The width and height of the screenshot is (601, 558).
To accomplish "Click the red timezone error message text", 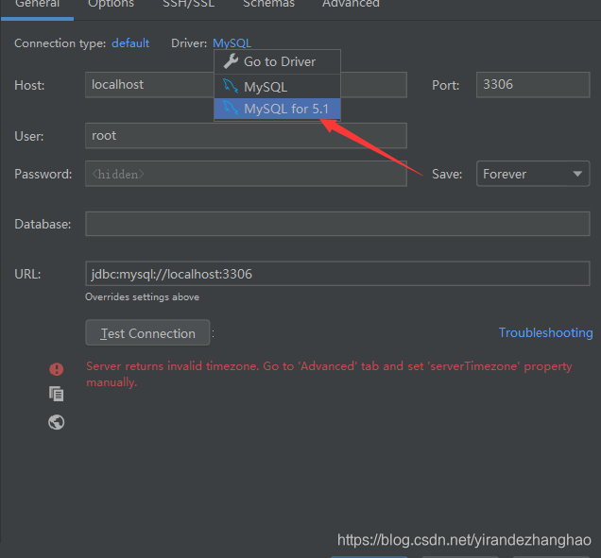I will point(329,374).
